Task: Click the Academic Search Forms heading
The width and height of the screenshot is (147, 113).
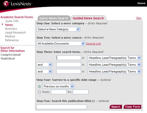Action: pos(17,17)
